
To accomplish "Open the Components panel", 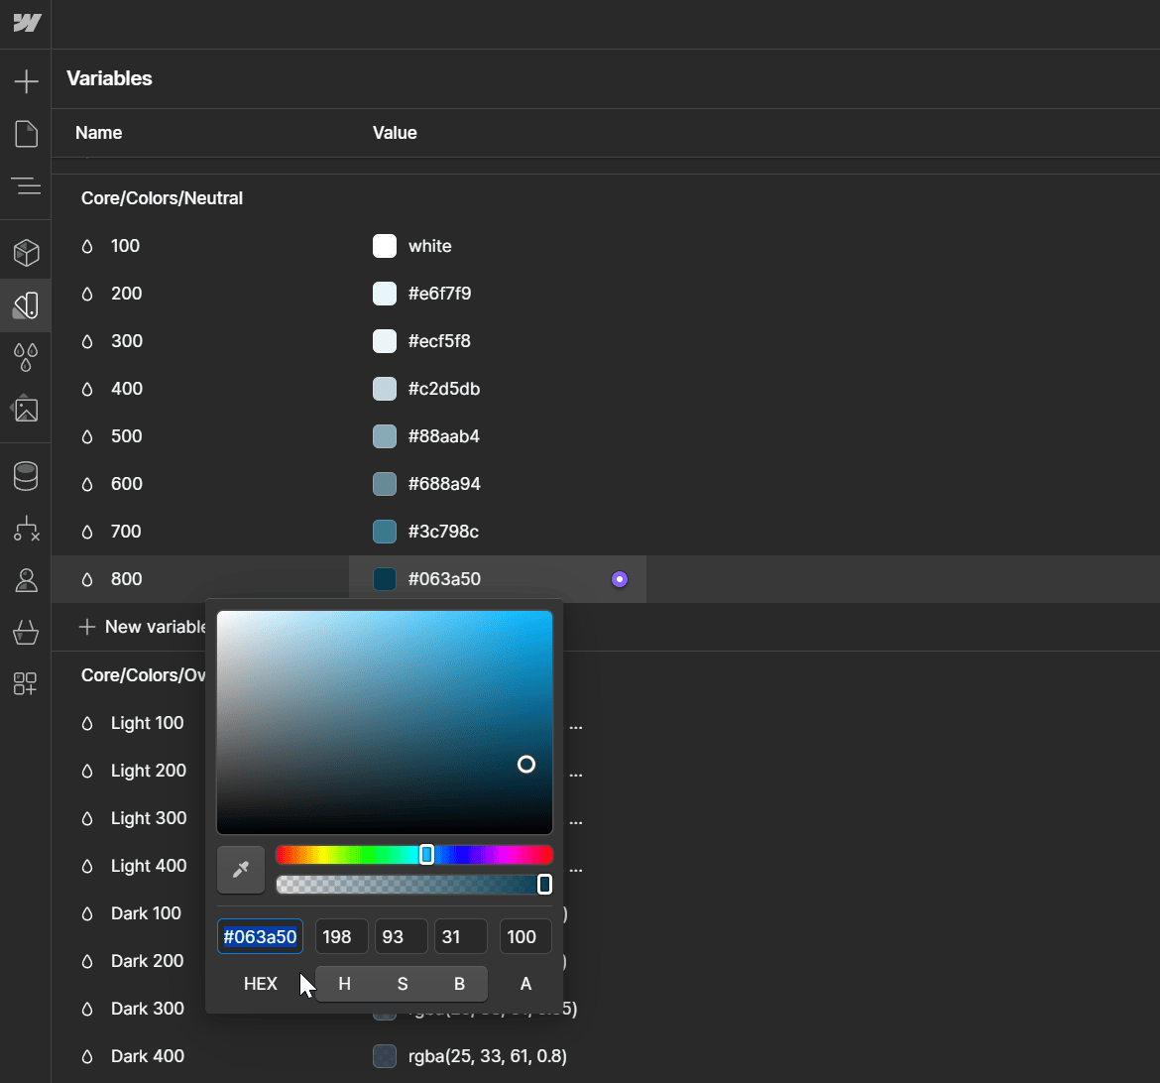I will point(25,251).
